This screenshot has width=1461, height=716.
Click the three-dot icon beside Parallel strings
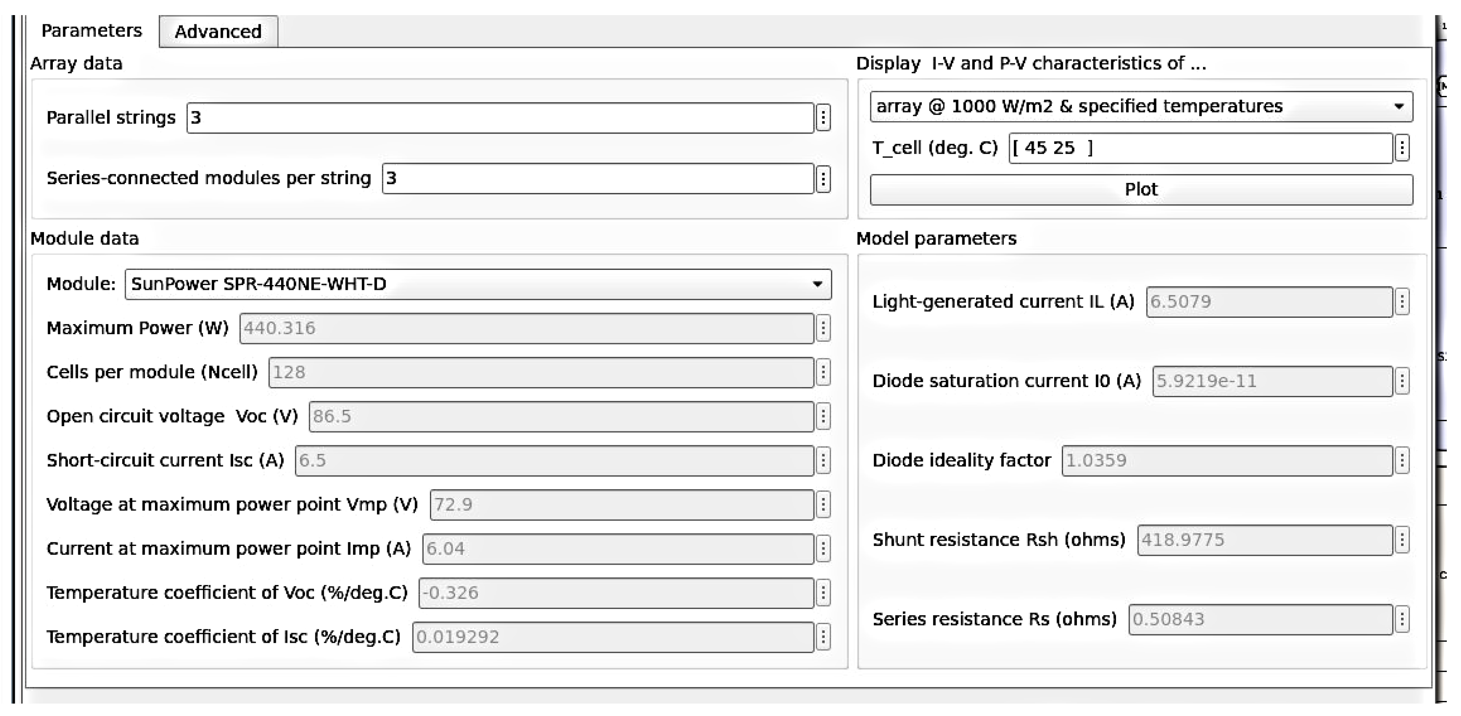pyautogui.click(x=823, y=118)
